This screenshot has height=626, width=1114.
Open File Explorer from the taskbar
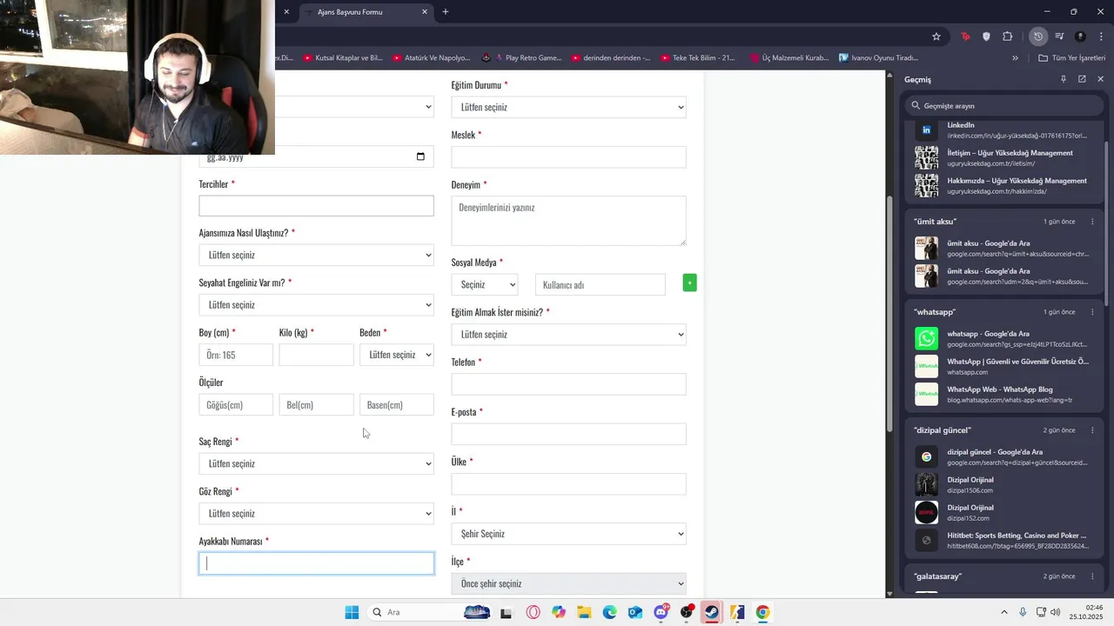click(x=584, y=612)
